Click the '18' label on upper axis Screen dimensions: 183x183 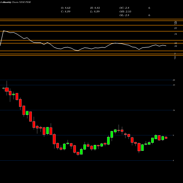coord(176,34)
